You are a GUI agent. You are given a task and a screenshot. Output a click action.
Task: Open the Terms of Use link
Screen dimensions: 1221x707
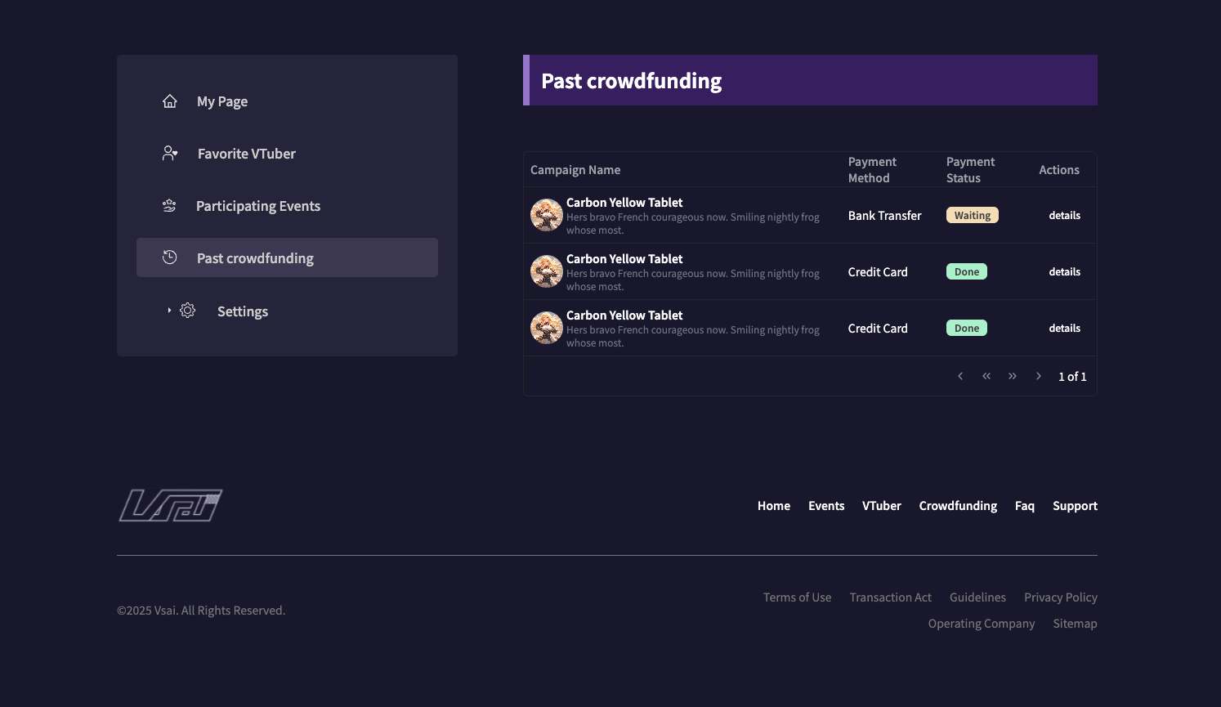pos(797,597)
